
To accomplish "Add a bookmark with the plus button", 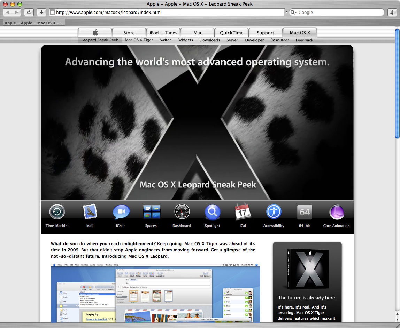I will [x=41, y=12].
